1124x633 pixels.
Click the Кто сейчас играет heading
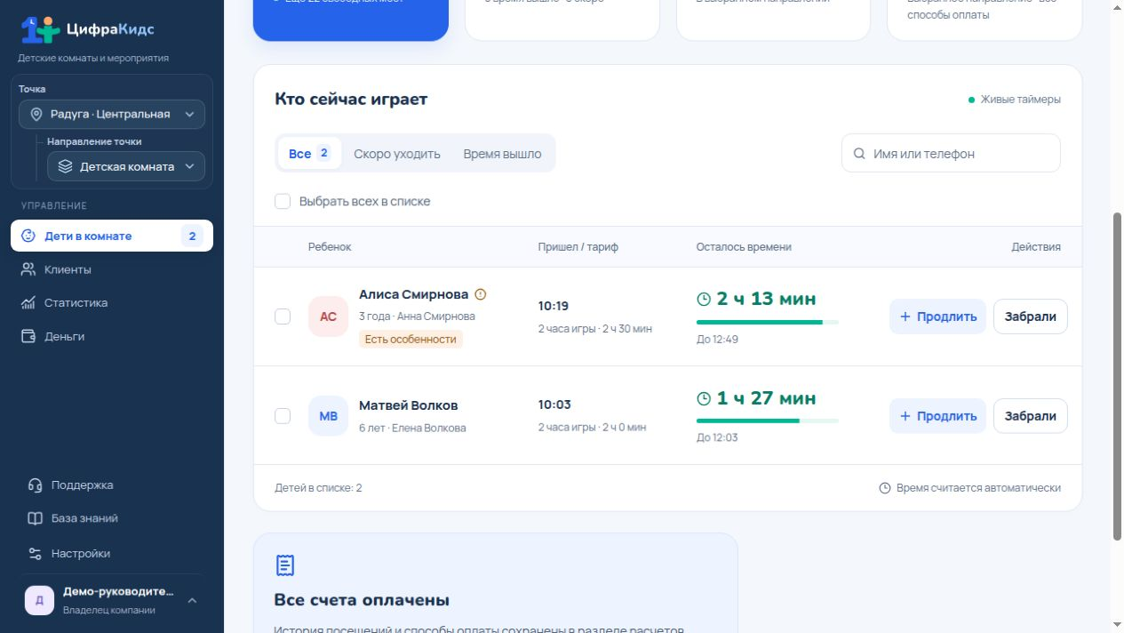coord(351,100)
